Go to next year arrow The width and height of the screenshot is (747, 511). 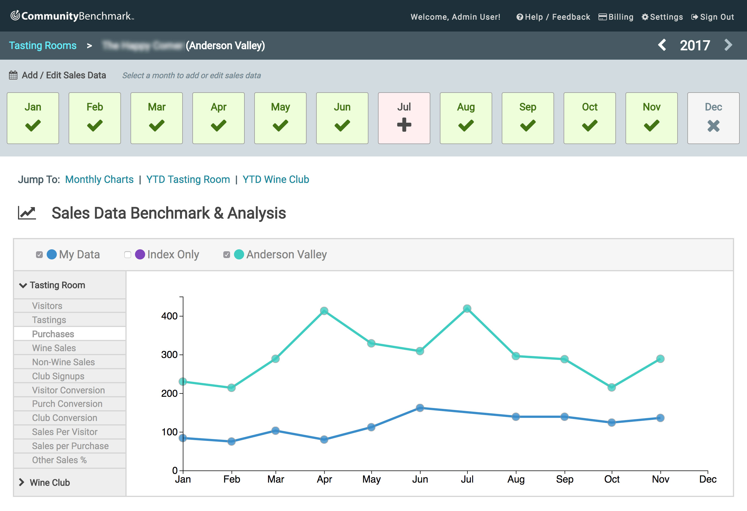pos(728,45)
